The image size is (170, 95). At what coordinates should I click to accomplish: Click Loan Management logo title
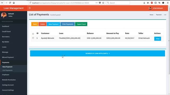[14, 8]
